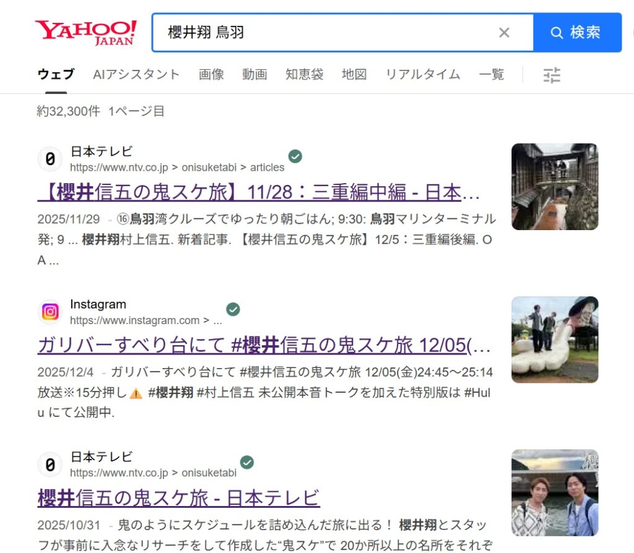Click the search input field with 櫻井翔 鳥羽
Image resolution: width=634 pixels, height=553 pixels.
[322, 33]
